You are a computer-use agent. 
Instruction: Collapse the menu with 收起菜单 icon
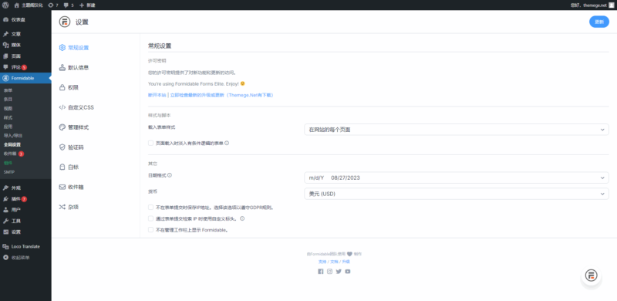5,258
